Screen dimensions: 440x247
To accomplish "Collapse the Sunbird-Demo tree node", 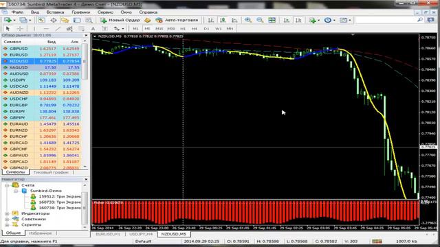I will coord(16,191).
